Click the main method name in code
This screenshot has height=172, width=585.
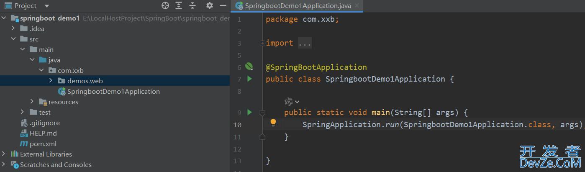coord(380,112)
